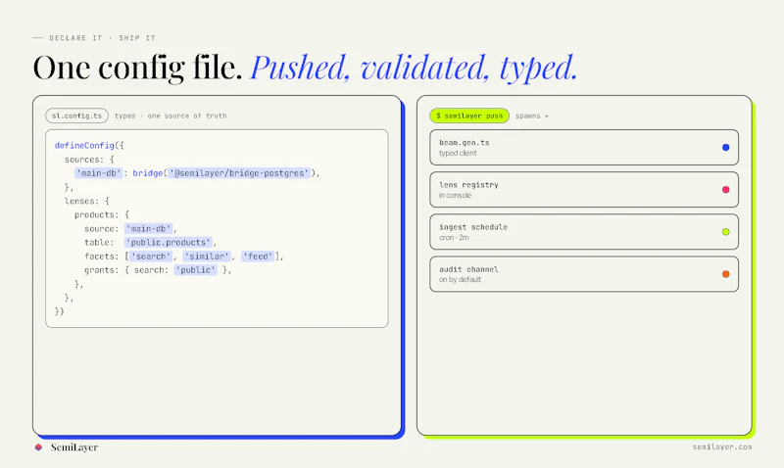Select the audit channel card
The image size is (784, 468).
click(x=583, y=274)
